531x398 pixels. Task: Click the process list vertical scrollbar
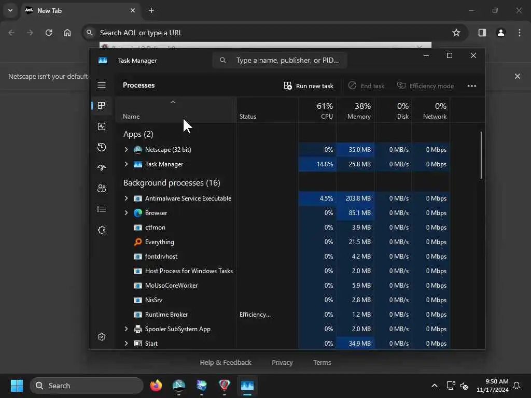point(481,155)
